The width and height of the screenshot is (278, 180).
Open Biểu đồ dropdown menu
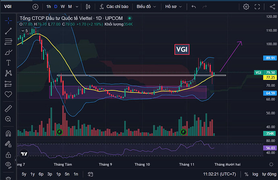146,7
